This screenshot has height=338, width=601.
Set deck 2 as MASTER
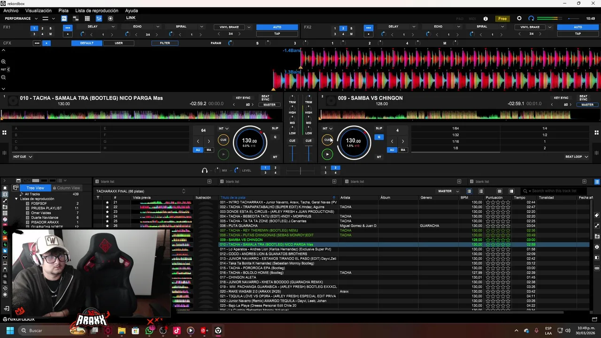[587, 105]
